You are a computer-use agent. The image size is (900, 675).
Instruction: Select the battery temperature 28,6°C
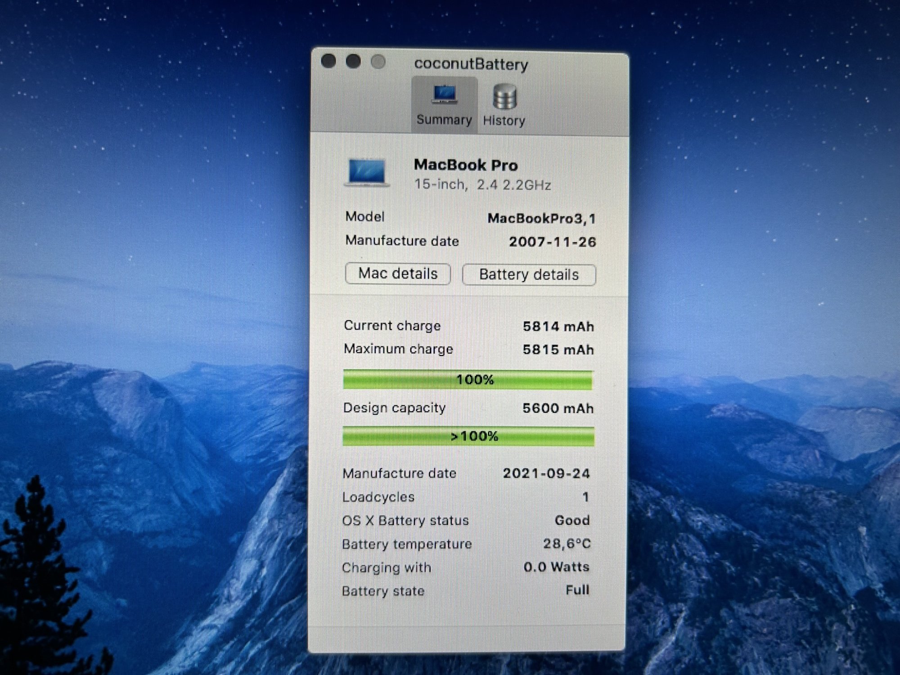tap(567, 544)
